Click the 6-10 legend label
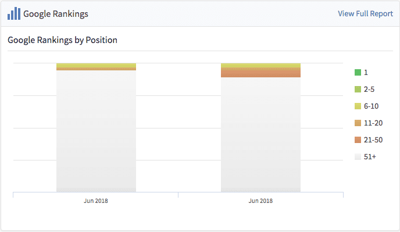Screen dimensions: 400x232 pyautogui.click(x=371, y=106)
